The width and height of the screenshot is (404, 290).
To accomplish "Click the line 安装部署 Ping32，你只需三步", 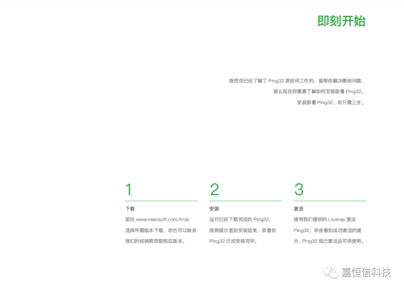I will pyautogui.click(x=331, y=102).
